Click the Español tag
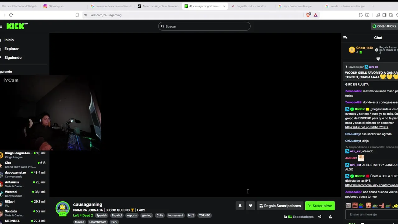Screen dimensions: 398x224 pyautogui.click(x=117, y=215)
